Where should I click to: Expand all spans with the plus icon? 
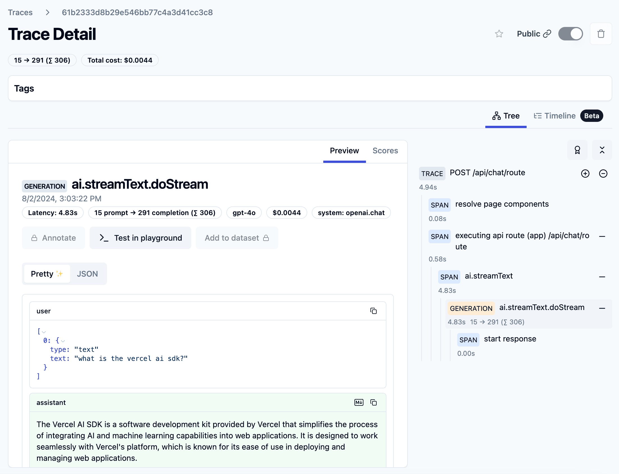click(585, 174)
